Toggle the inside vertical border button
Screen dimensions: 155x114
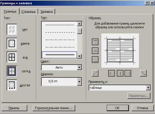pyautogui.click(x=120, y=73)
